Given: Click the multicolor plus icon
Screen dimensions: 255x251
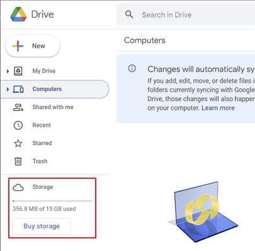Looking at the screenshot, I should point(18,46).
